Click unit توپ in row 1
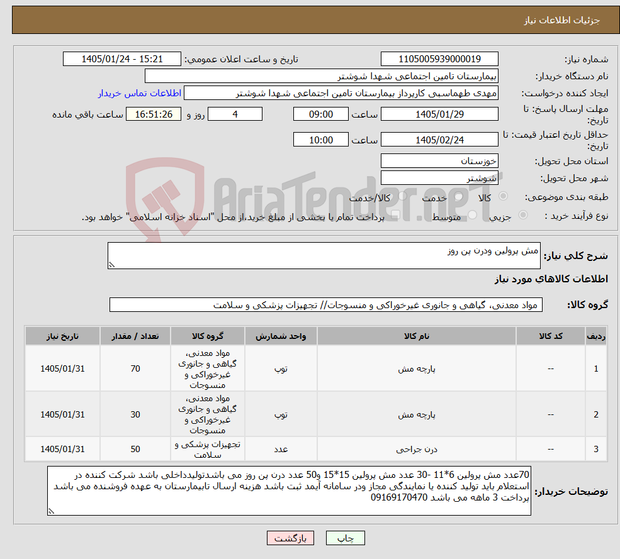The height and width of the screenshot is (559, 620). tap(281, 368)
